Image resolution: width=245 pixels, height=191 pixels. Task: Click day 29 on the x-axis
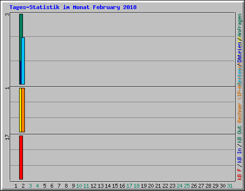tap(215, 186)
